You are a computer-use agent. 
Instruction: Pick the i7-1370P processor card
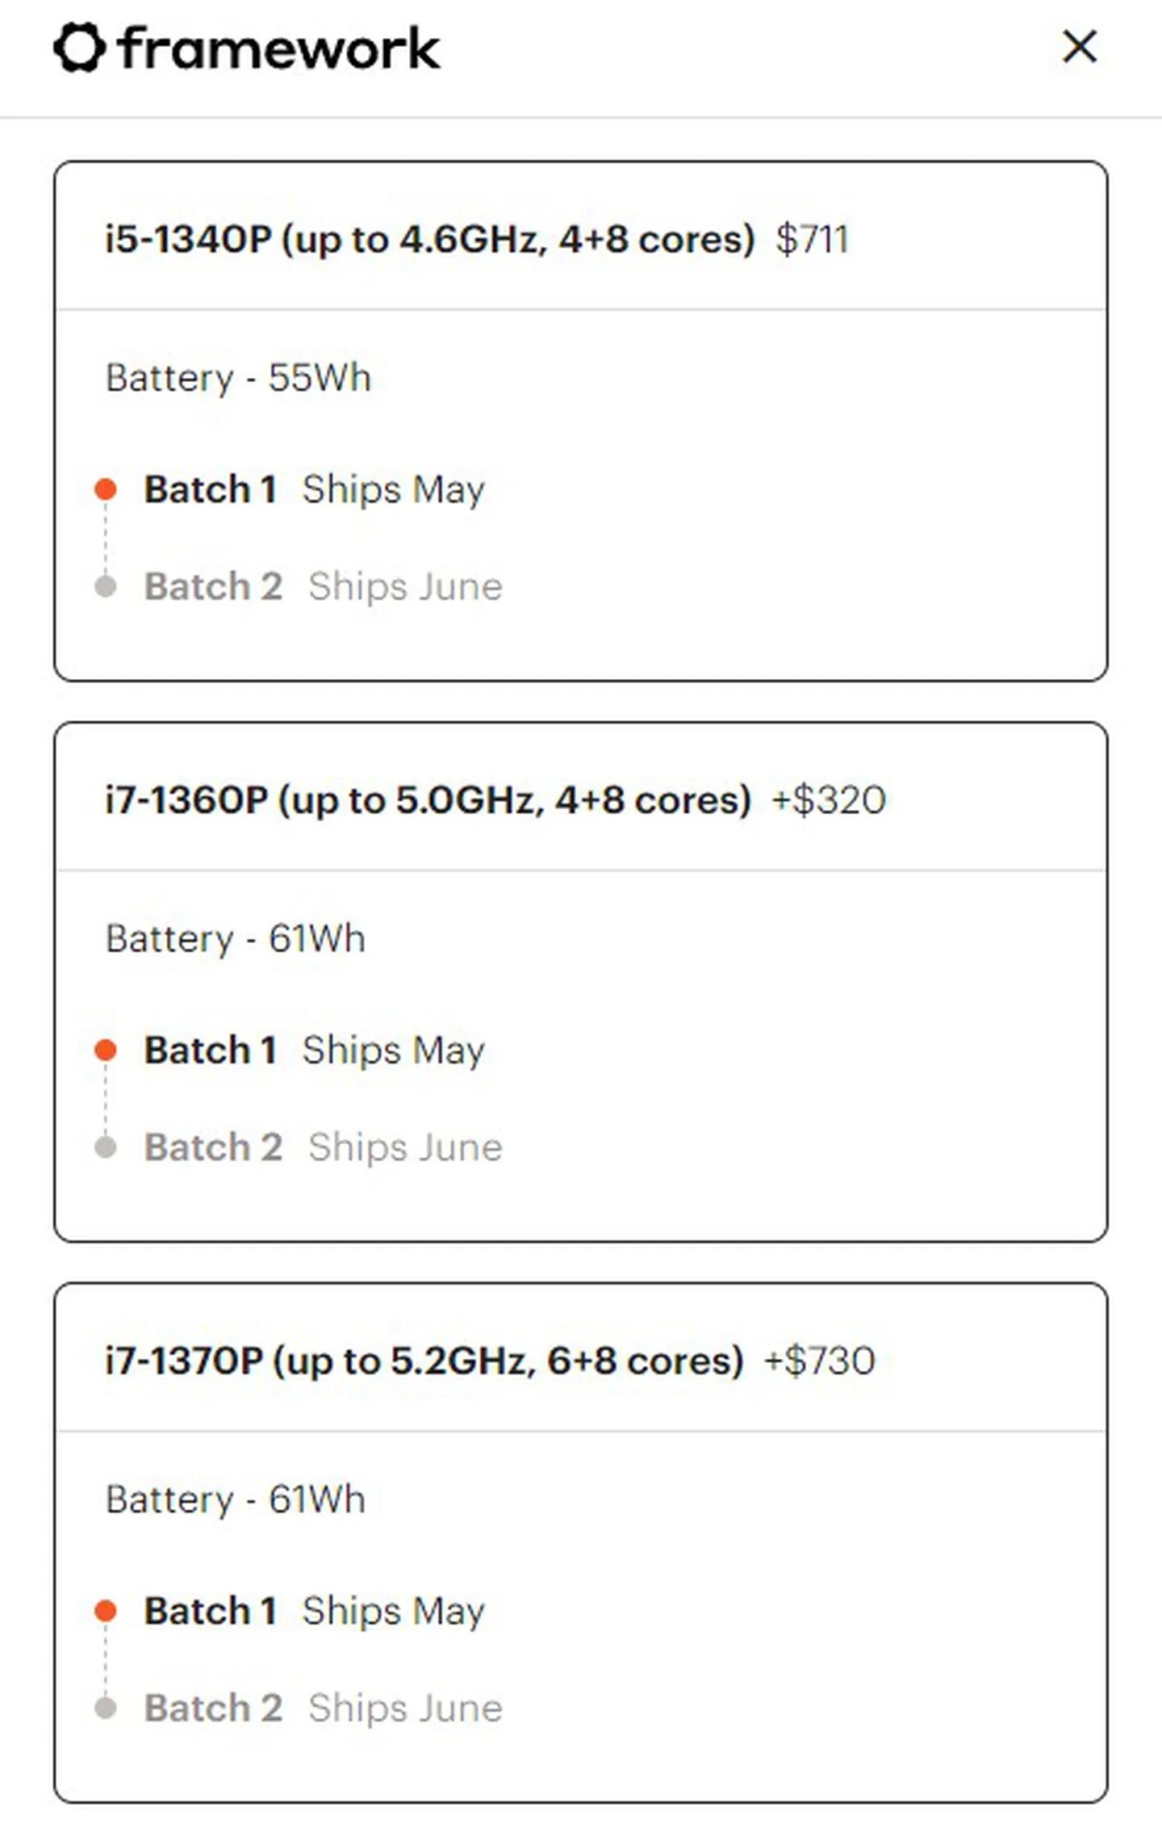[424, 1361]
